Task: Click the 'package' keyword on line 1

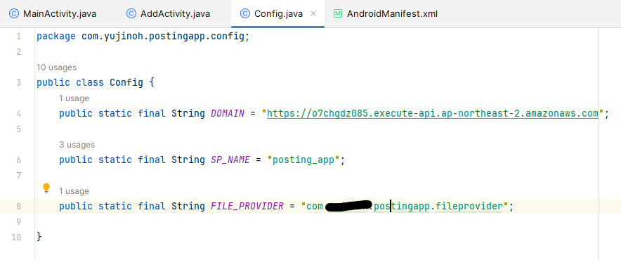Action: (55, 37)
